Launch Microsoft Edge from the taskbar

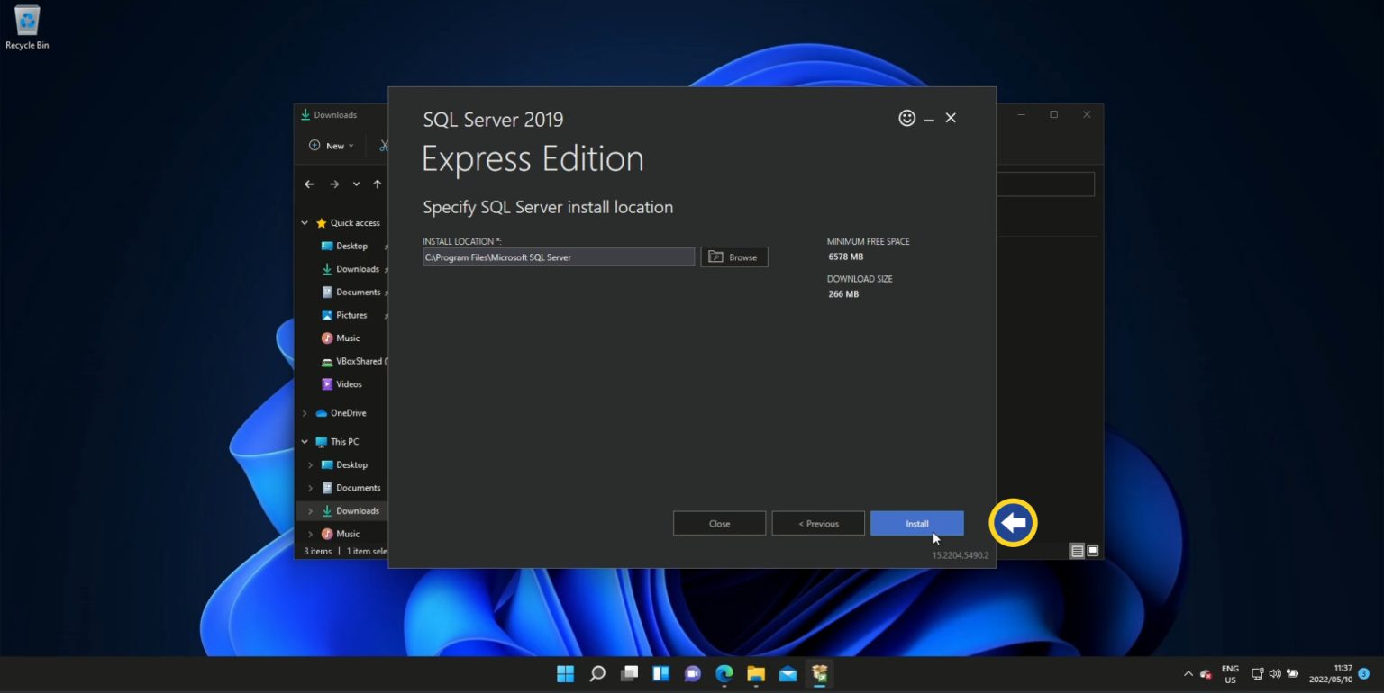point(724,673)
